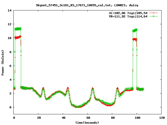Click the Power (Kelvin) axis label
Viewport: 167px width, 125px height.
tap(3, 63)
